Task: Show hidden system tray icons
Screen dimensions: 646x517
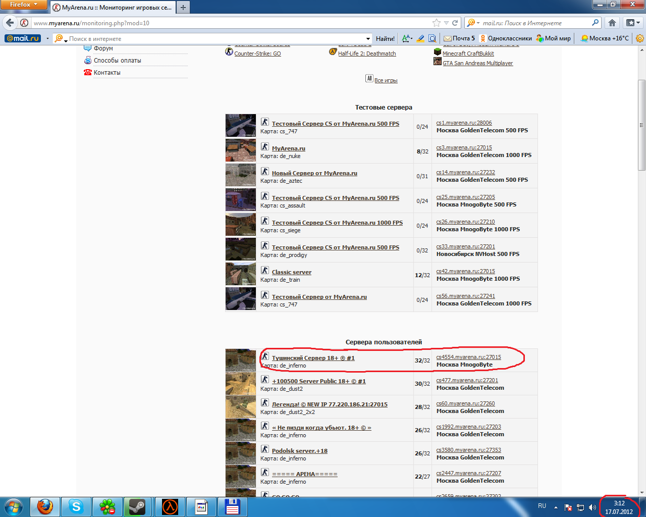Action: coord(556,507)
